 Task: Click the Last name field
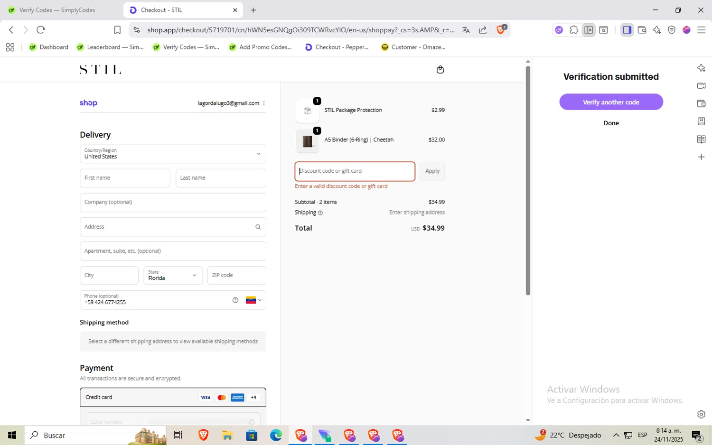221,178
